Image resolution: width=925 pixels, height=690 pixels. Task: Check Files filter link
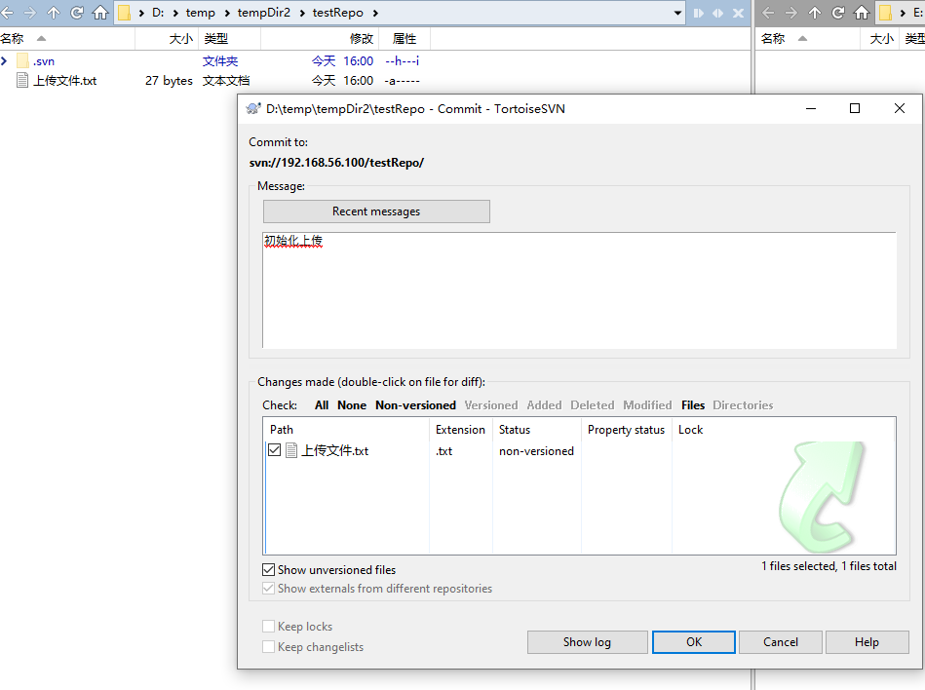[693, 405]
